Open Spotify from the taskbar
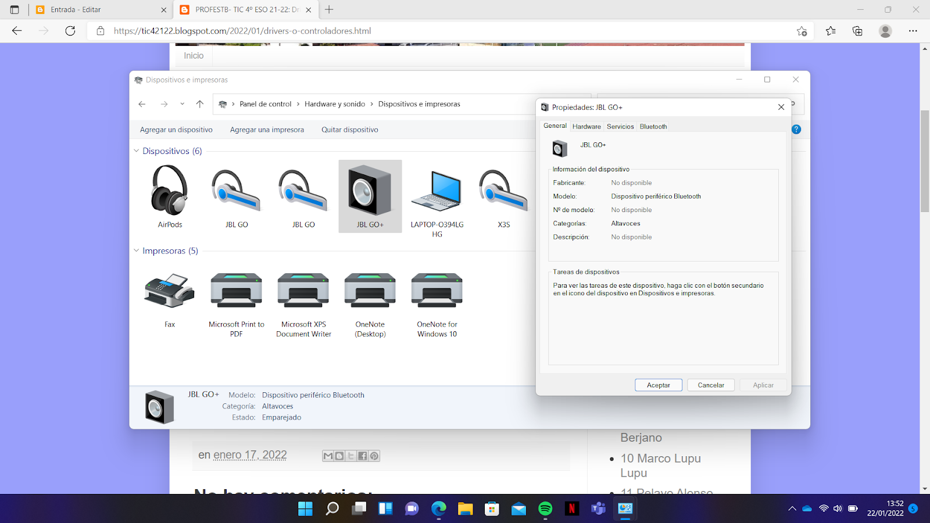930x523 pixels. (545, 509)
